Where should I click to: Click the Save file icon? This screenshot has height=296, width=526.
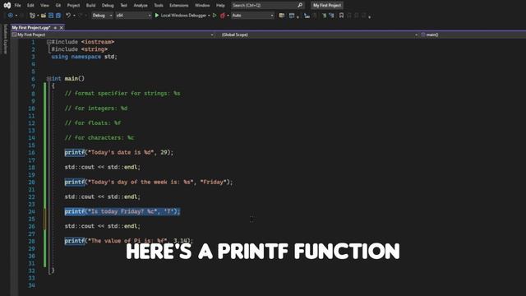tap(51, 16)
